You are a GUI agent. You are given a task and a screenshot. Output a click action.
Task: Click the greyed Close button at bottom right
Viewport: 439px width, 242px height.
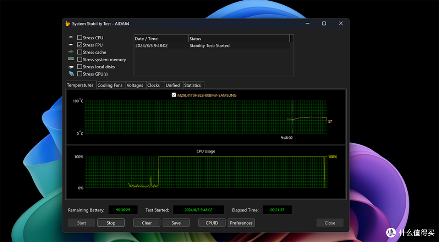pyautogui.click(x=330, y=223)
